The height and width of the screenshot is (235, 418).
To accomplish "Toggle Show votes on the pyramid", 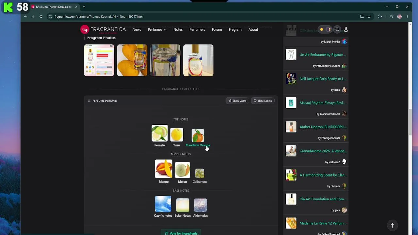I will pyautogui.click(x=237, y=101).
